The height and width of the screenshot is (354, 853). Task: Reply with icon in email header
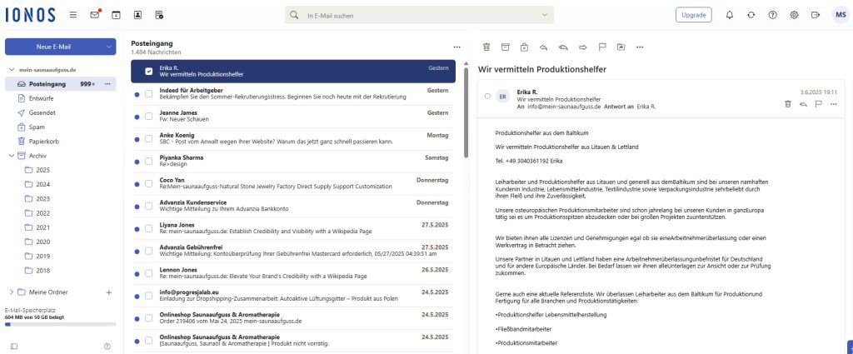click(803, 104)
